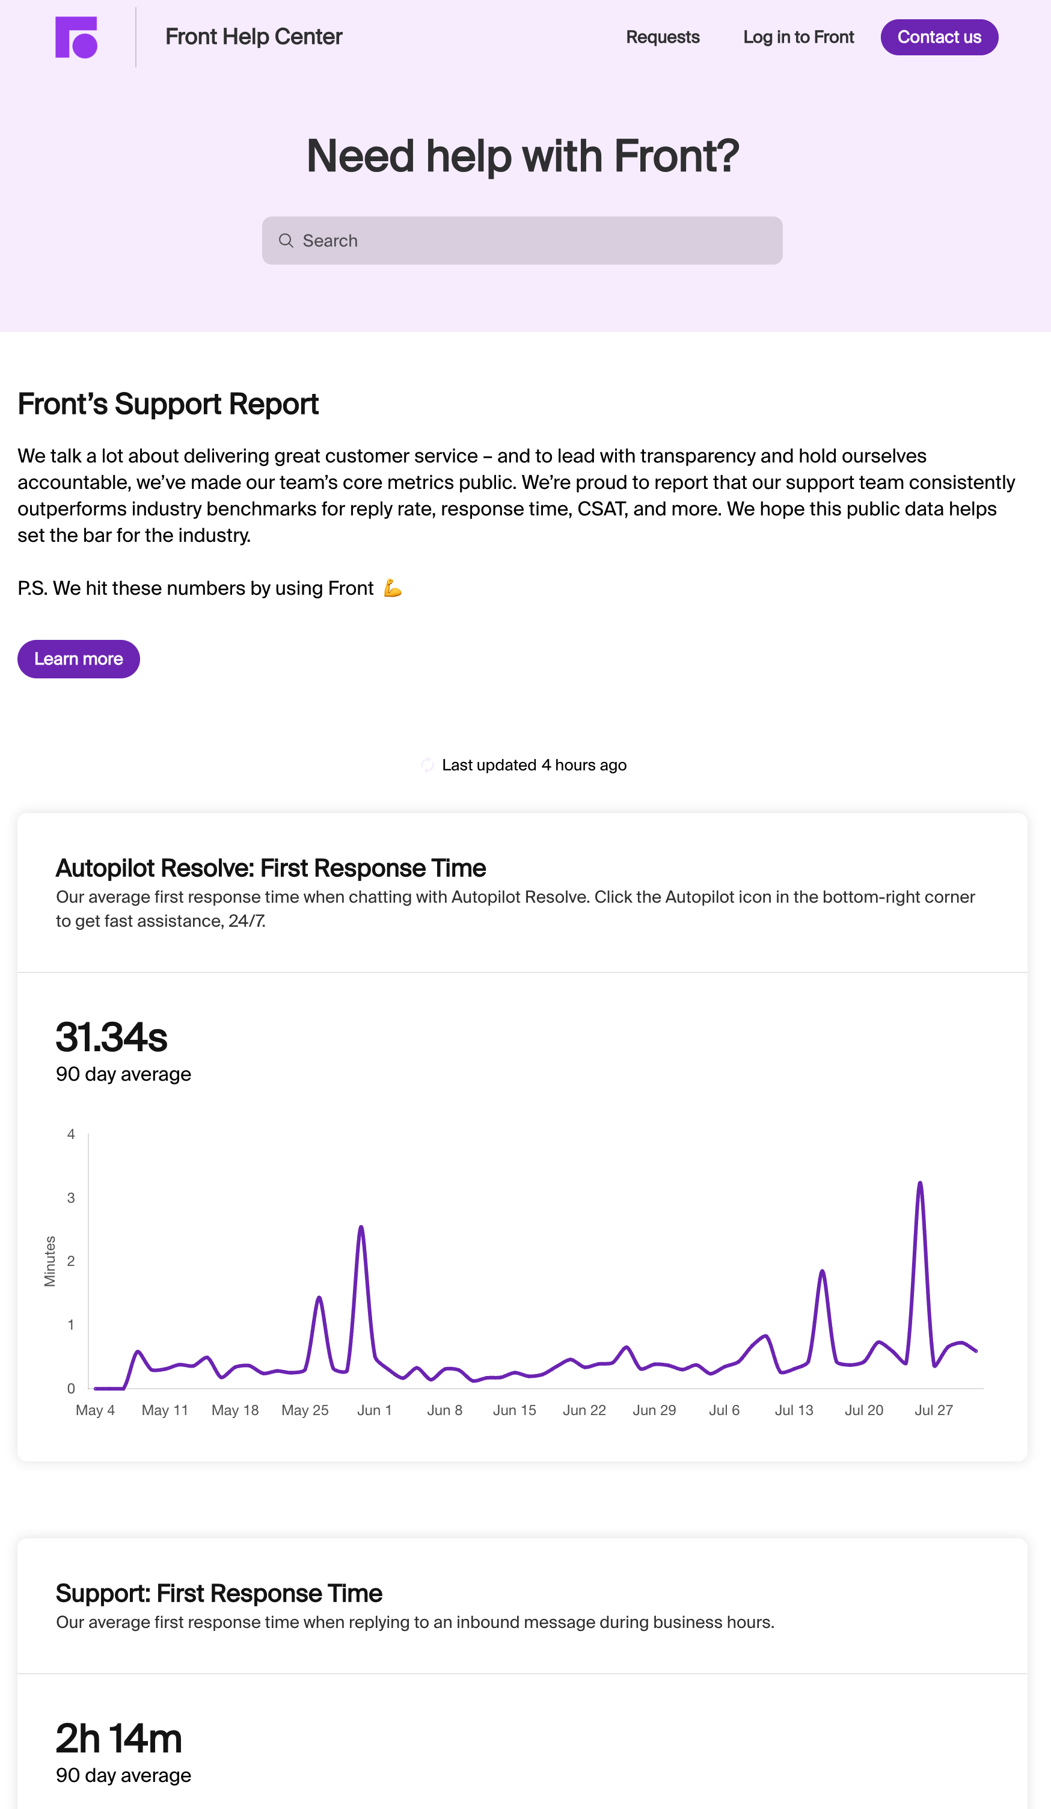Click the Learn more button
Viewport: 1051px width, 1809px height.
[x=78, y=659]
